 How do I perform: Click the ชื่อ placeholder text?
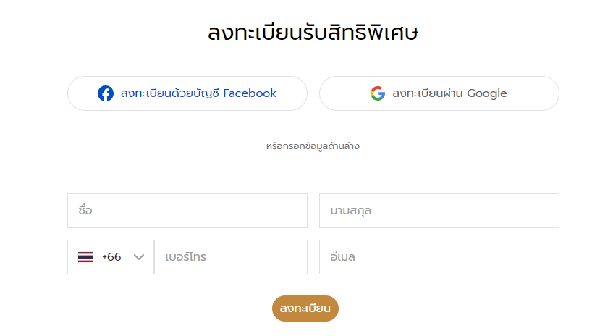[85, 210]
